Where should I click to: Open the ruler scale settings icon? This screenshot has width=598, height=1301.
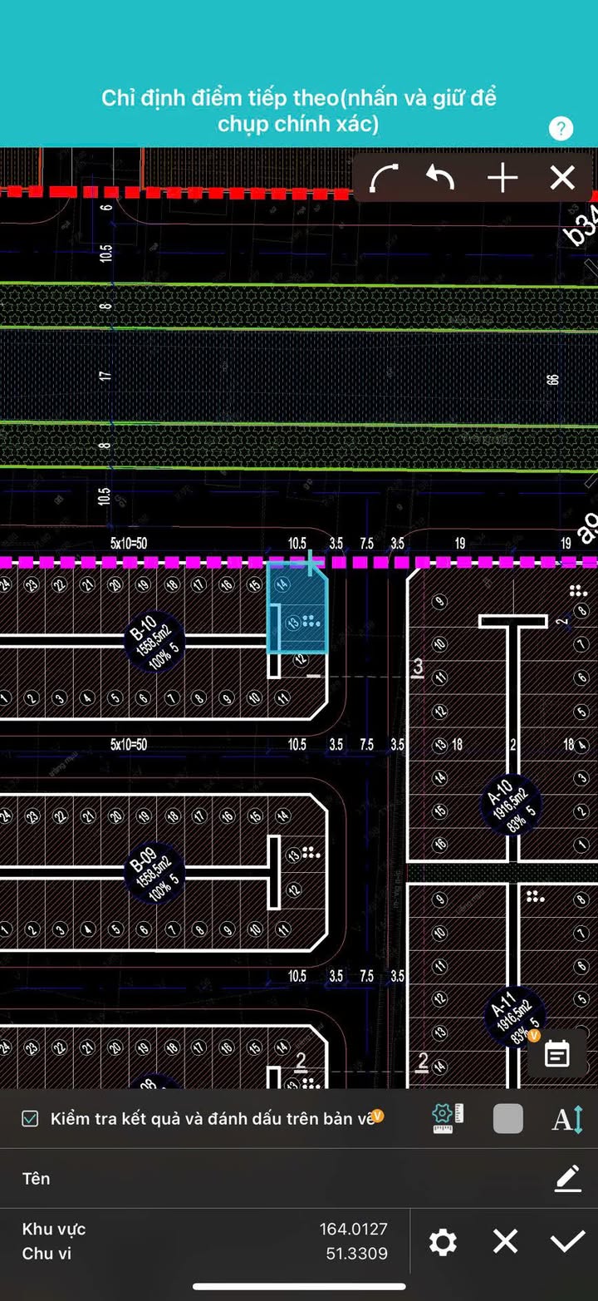[448, 1118]
